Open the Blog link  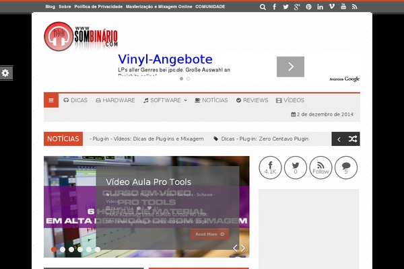(50, 7)
